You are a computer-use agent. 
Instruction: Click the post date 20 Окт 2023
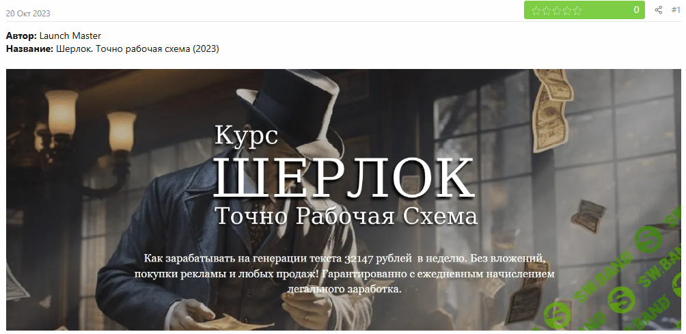coord(28,14)
